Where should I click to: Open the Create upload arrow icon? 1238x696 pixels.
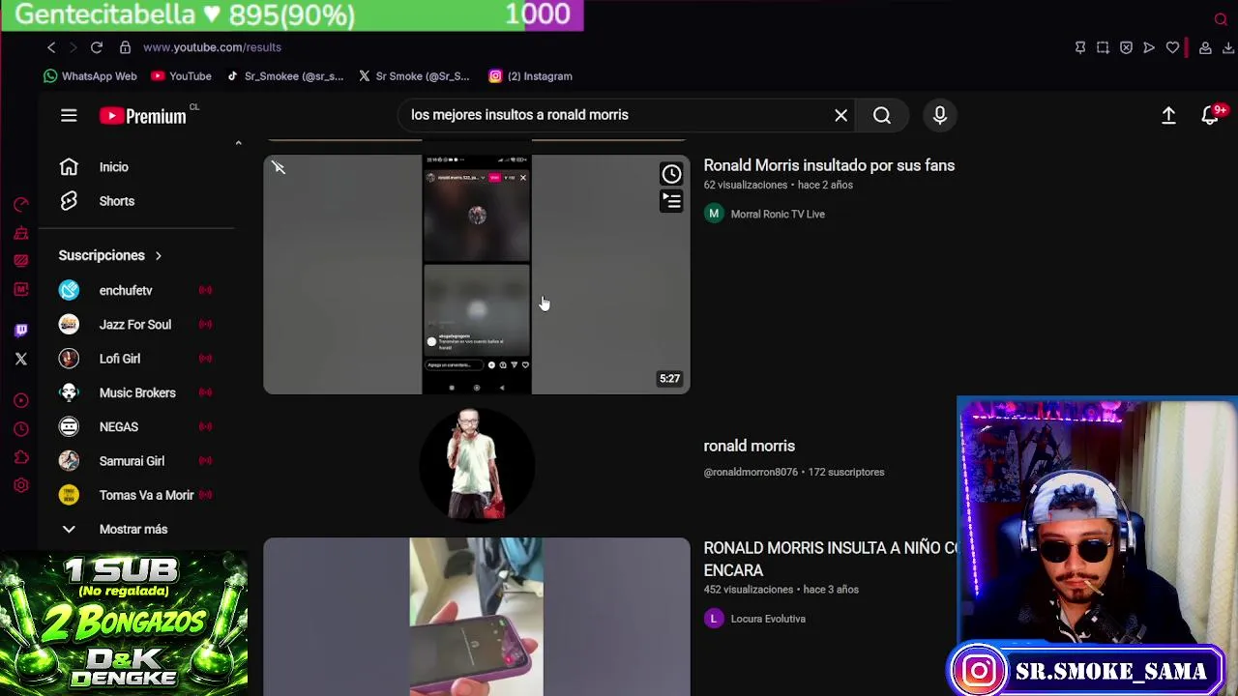1168,116
